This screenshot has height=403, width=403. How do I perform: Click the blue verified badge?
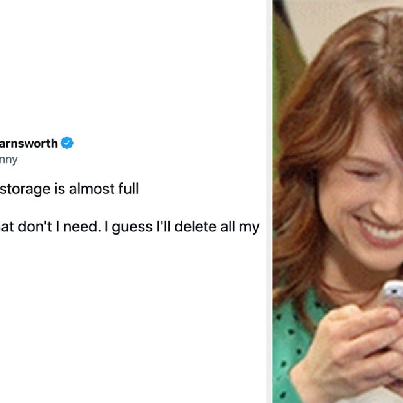point(67,143)
